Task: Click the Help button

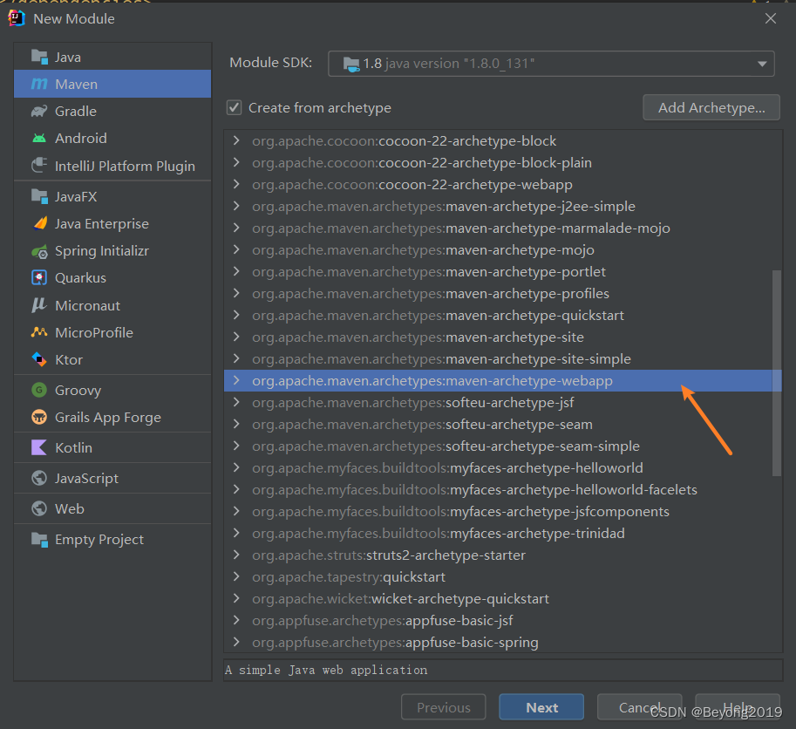Action: click(737, 707)
